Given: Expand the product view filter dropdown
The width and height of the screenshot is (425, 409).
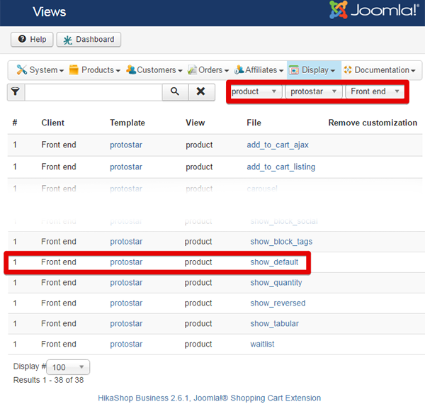Looking at the screenshot, I should (x=256, y=91).
